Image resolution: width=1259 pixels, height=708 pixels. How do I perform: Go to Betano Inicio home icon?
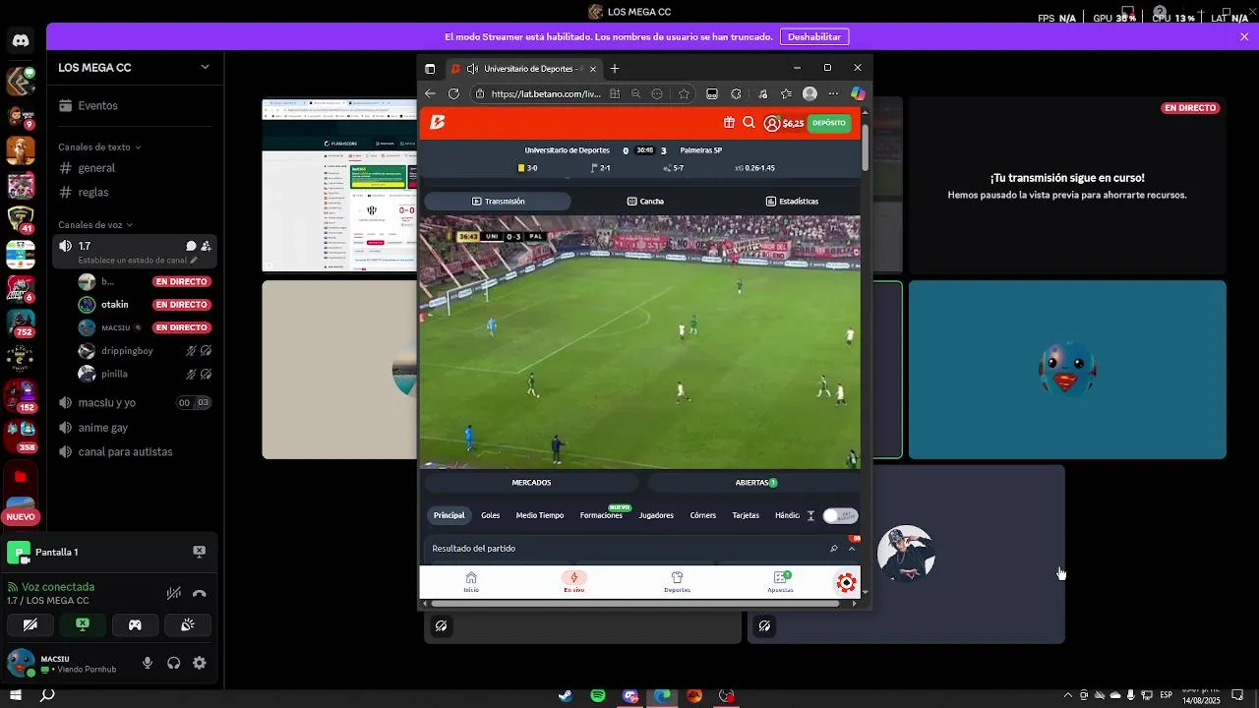coord(471,581)
